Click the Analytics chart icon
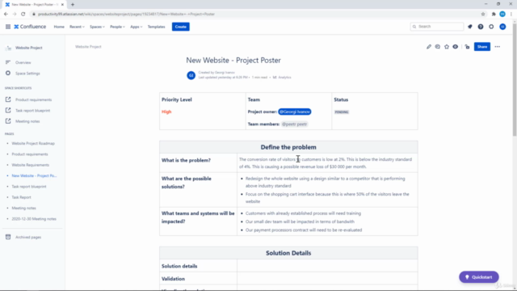The image size is (517, 291). pos(275,78)
